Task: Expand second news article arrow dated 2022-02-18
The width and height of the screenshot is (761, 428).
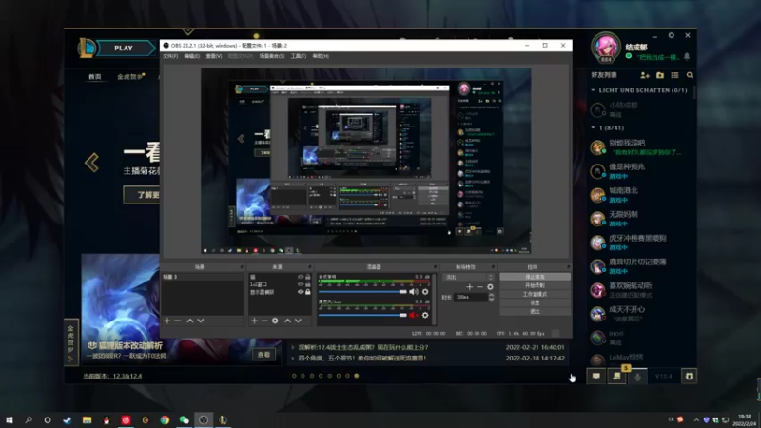Action: 293,359
